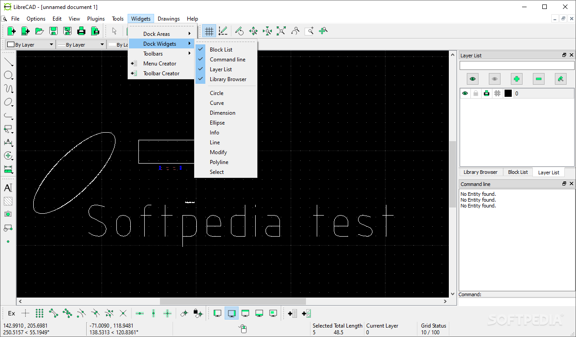The image size is (576, 337).
Task: Select the Hatch tool in left toolbar
Action: pyautogui.click(x=8, y=201)
